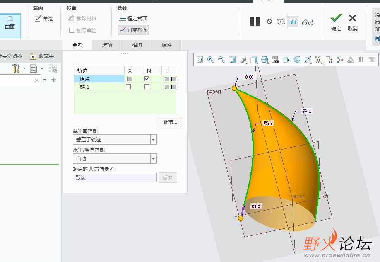Expand the 截平面控制 dropdown (垂直于轨迹)
Image resolution: width=380 pixels, height=262 pixels.
[154, 140]
